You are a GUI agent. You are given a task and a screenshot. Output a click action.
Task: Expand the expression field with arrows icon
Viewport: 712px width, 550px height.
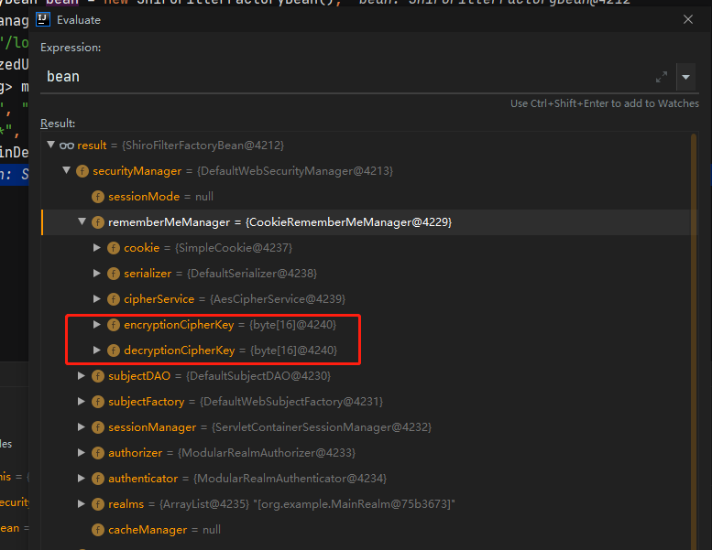tap(662, 77)
